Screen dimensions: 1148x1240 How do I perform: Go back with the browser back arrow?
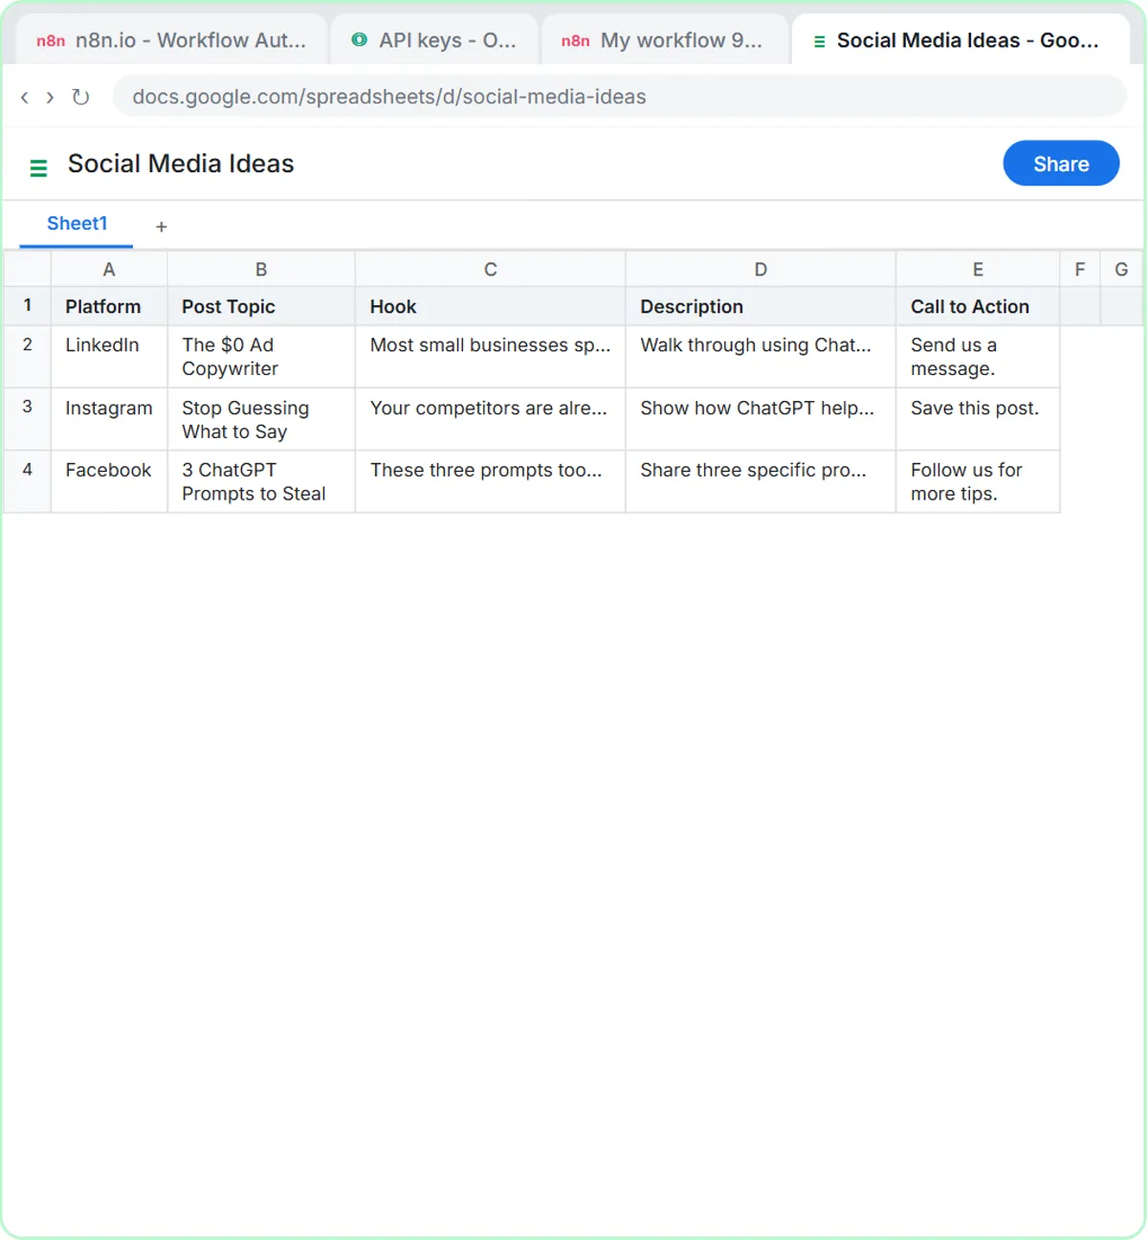(25, 97)
